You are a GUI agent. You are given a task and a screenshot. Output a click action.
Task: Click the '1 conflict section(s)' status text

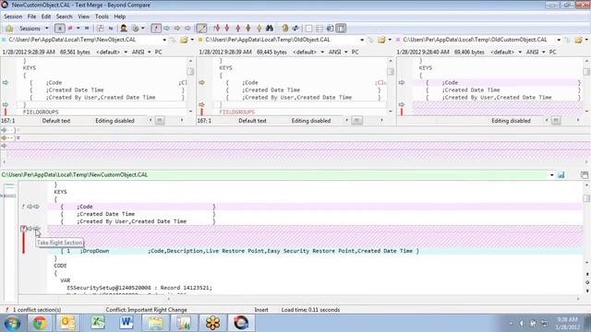point(37,310)
